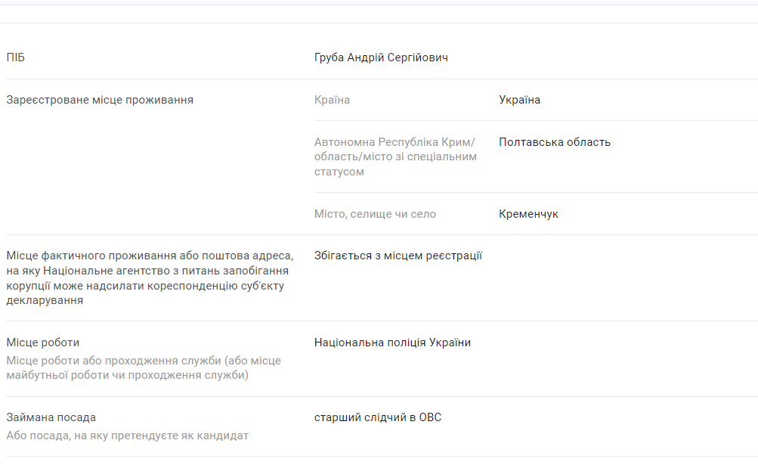Click Збігається з місцем реєстрації text
The image size is (758, 468).
398,256
